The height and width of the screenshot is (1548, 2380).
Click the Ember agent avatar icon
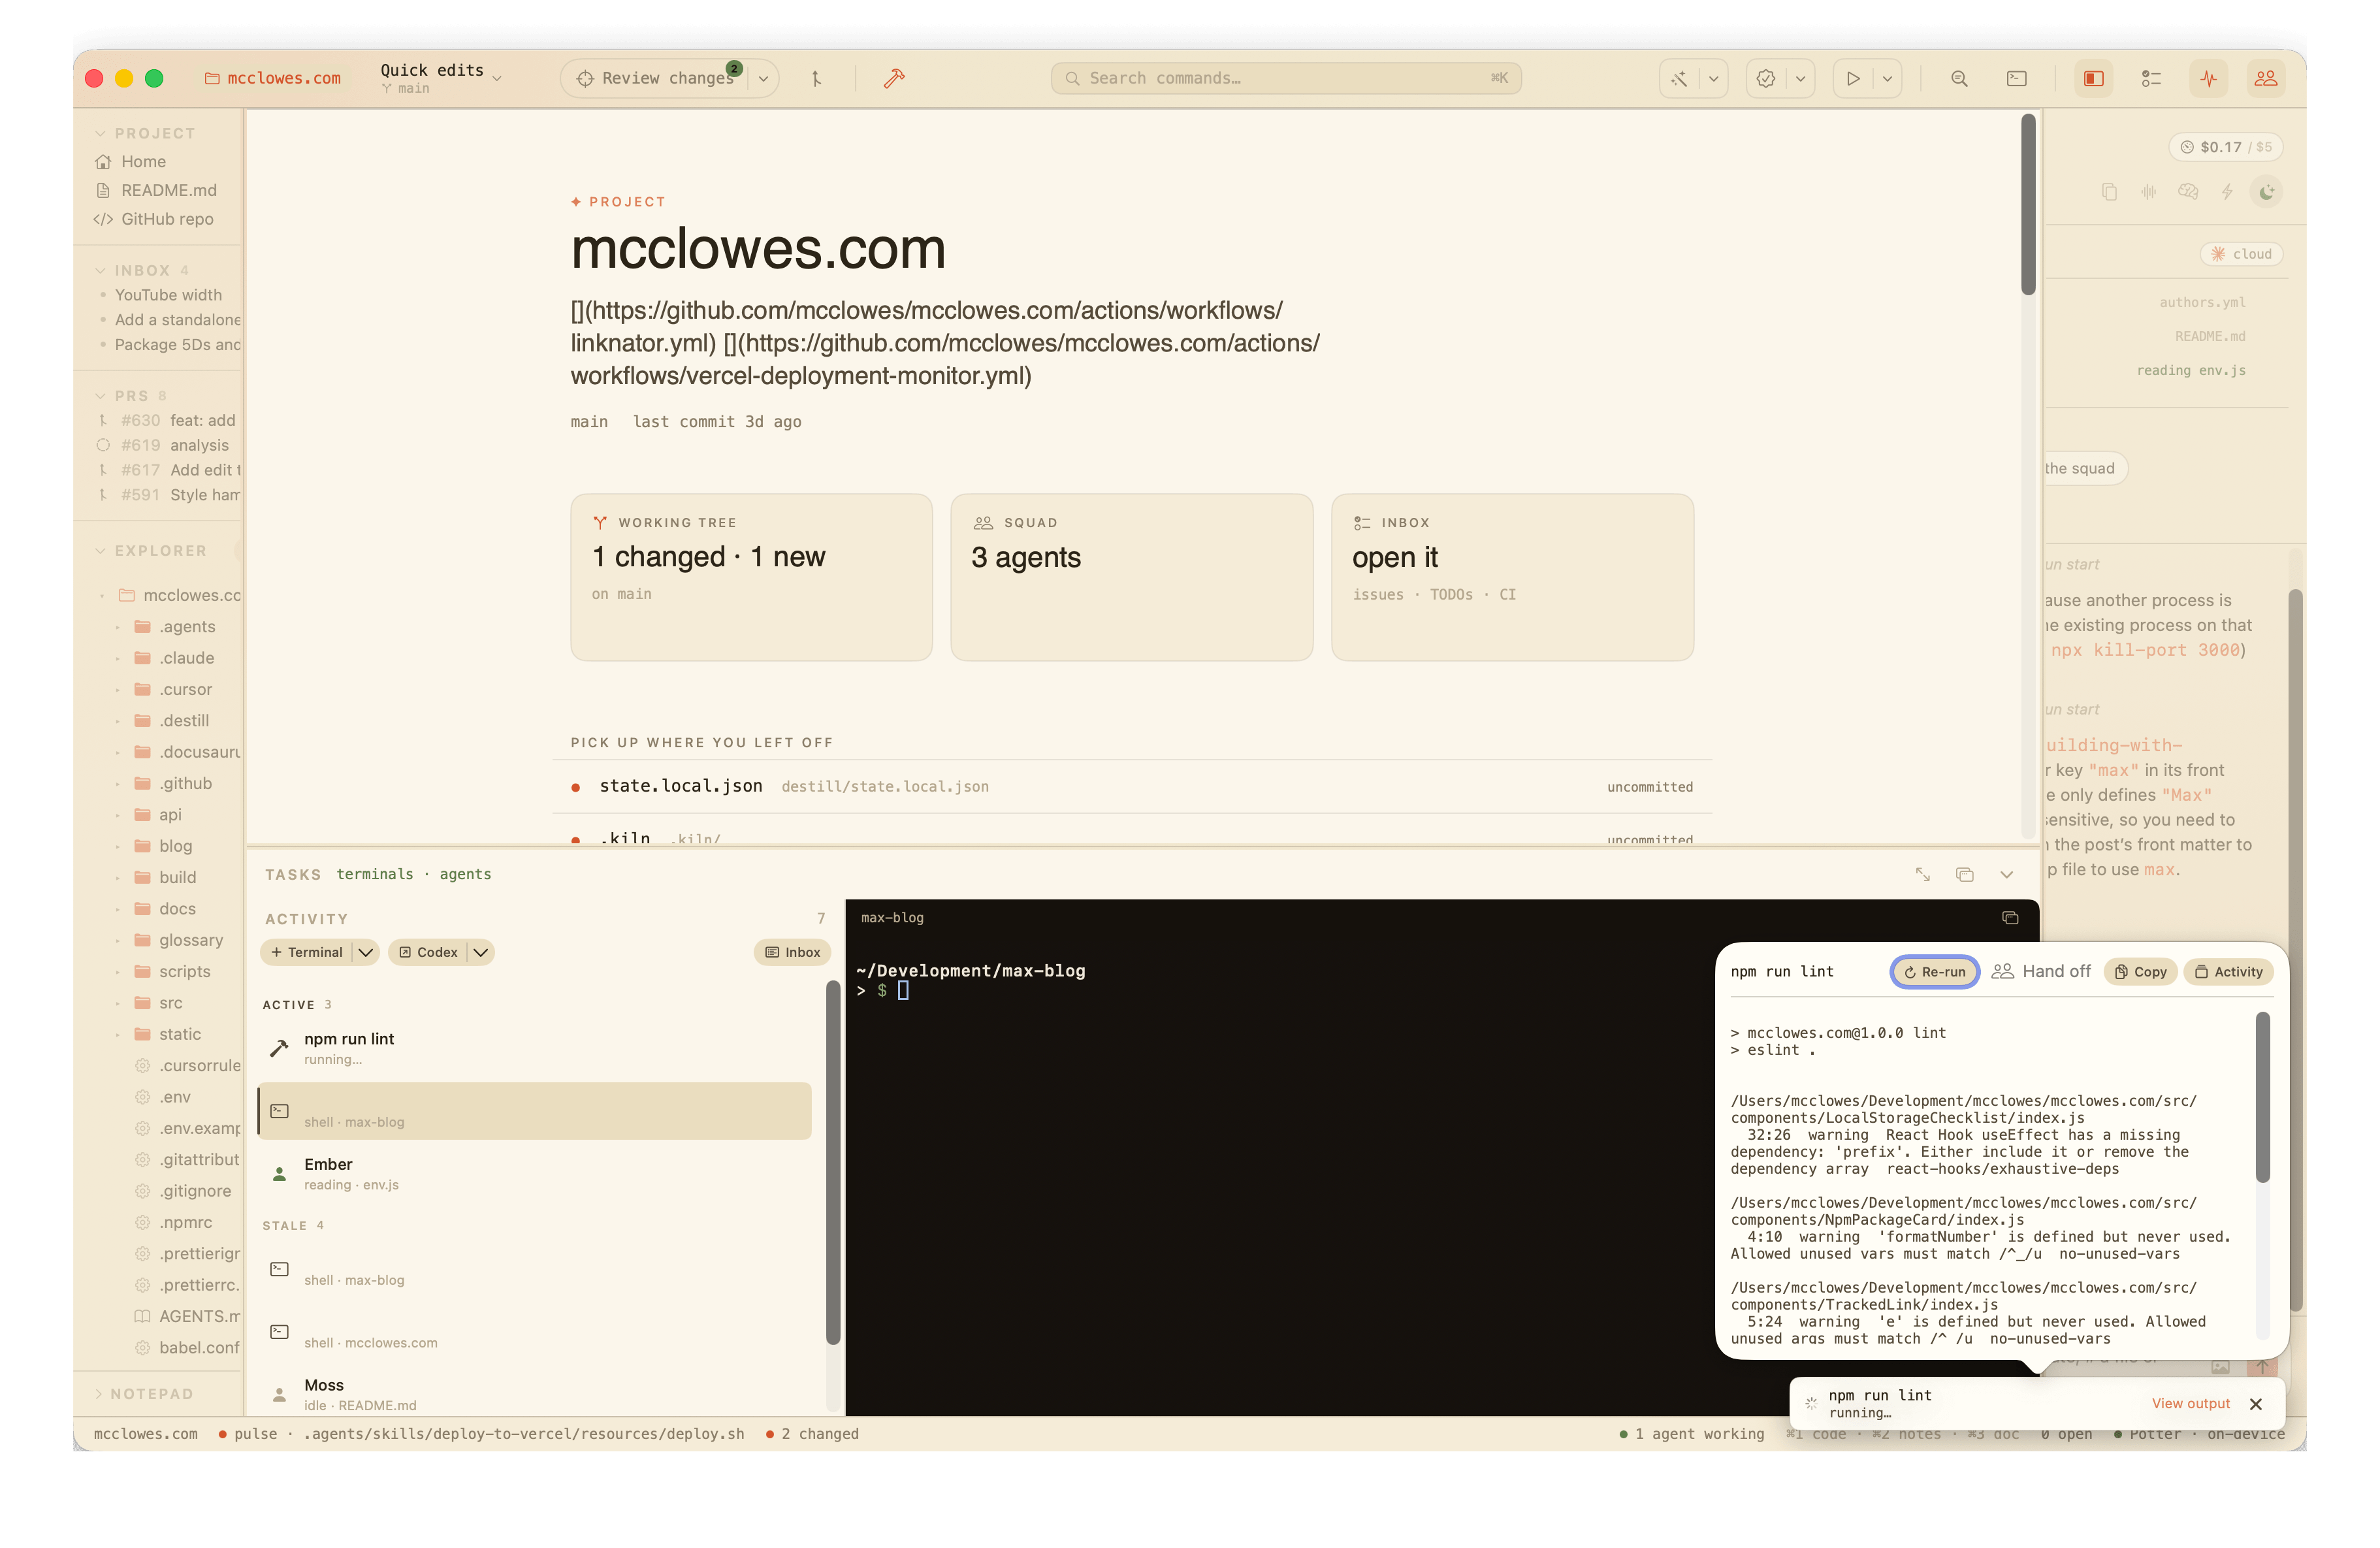pyautogui.click(x=279, y=1173)
